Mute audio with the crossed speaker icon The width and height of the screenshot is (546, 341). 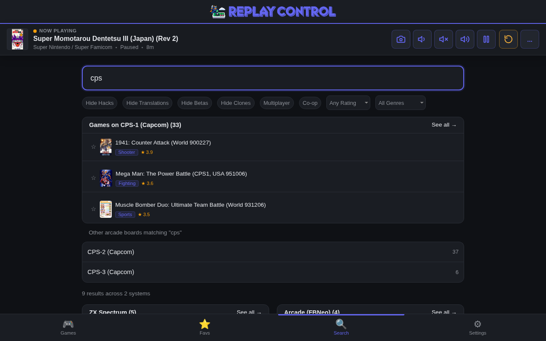coord(444,39)
